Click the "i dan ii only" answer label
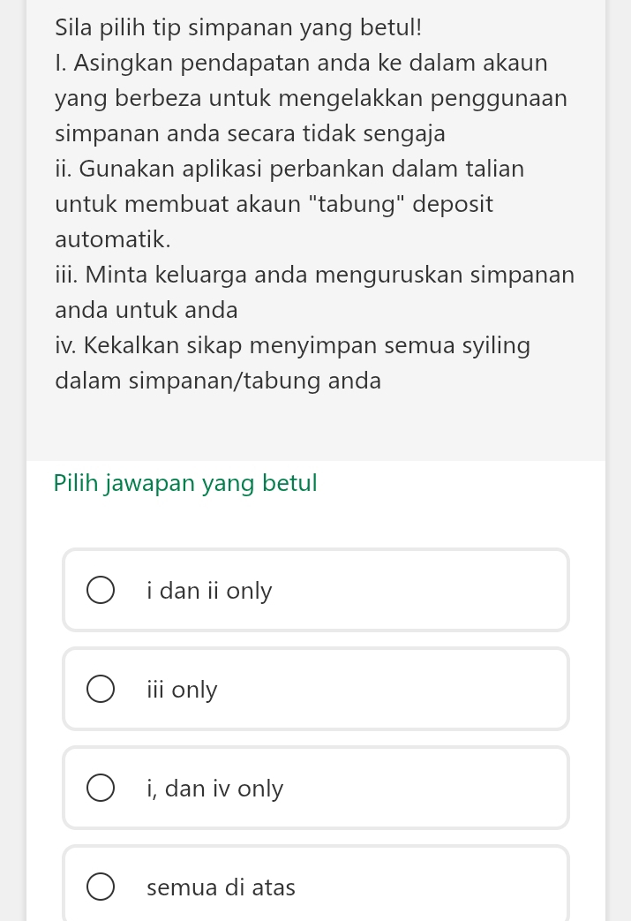This screenshot has height=921, width=631. 210,591
